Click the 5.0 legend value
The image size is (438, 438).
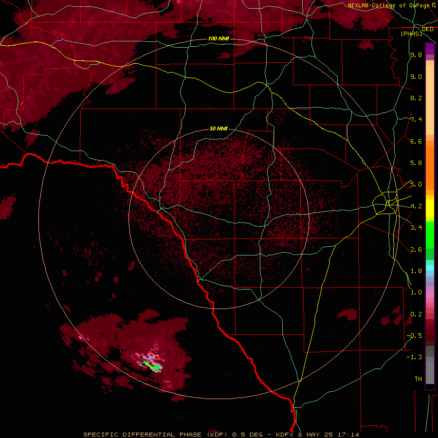coord(416,184)
